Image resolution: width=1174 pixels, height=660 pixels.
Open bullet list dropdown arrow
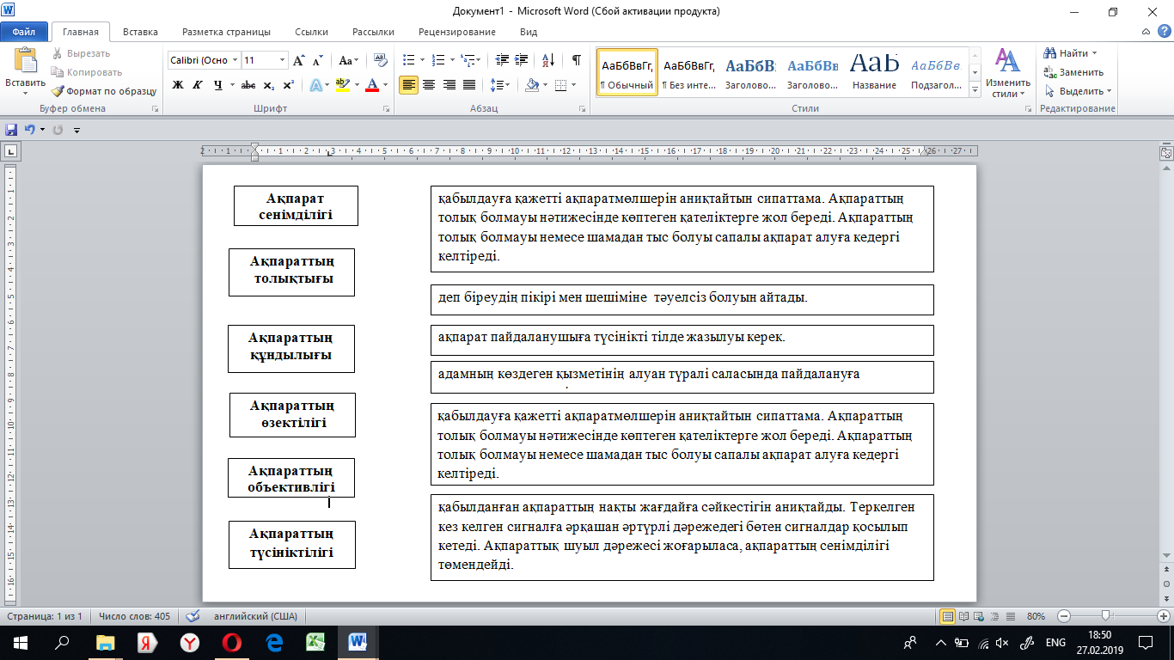pos(422,60)
